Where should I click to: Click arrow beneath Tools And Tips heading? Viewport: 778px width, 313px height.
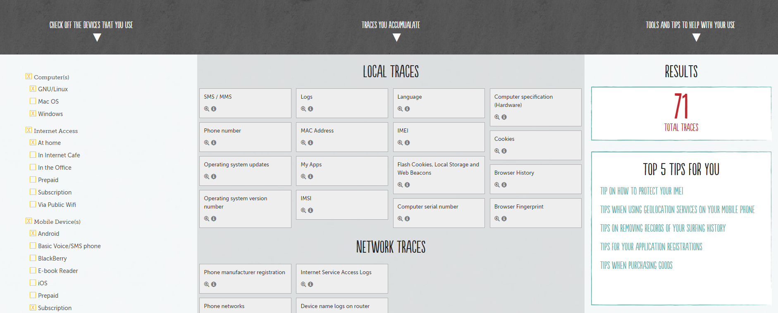click(x=696, y=38)
